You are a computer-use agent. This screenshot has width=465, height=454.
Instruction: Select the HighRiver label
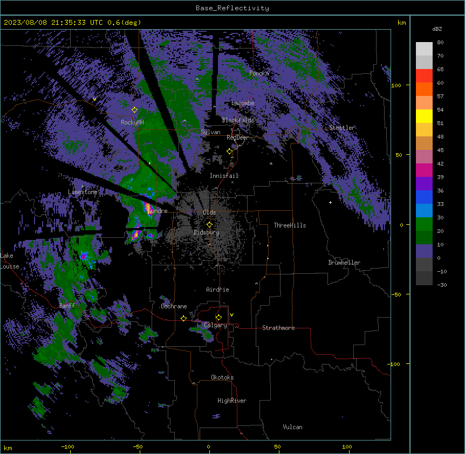tap(232, 401)
